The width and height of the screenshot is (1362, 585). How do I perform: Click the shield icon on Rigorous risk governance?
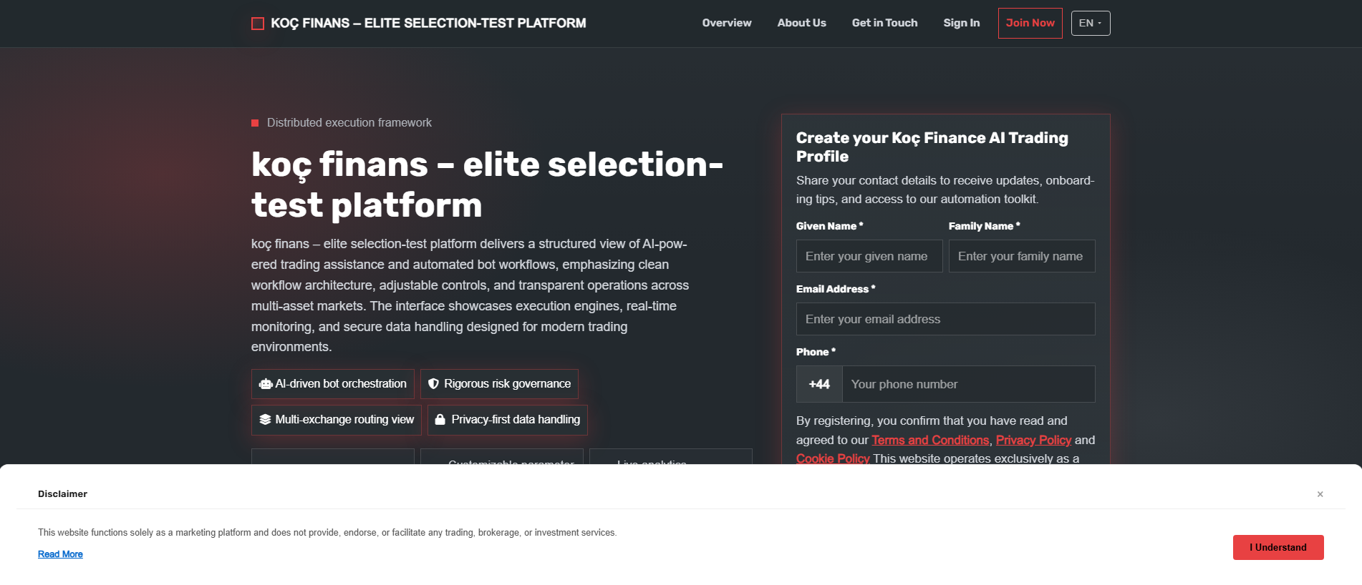433,384
